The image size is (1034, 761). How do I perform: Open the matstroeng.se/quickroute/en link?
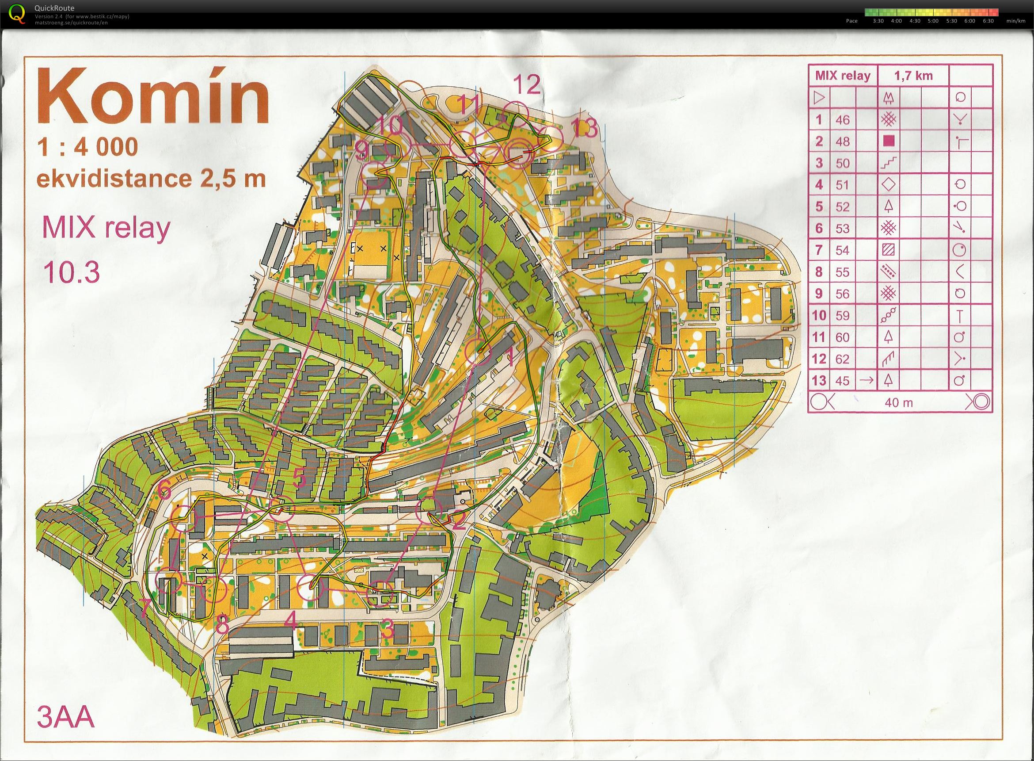point(71,22)
